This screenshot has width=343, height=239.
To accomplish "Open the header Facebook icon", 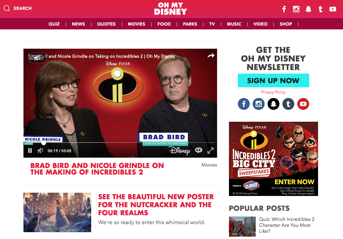I will 284,9.
